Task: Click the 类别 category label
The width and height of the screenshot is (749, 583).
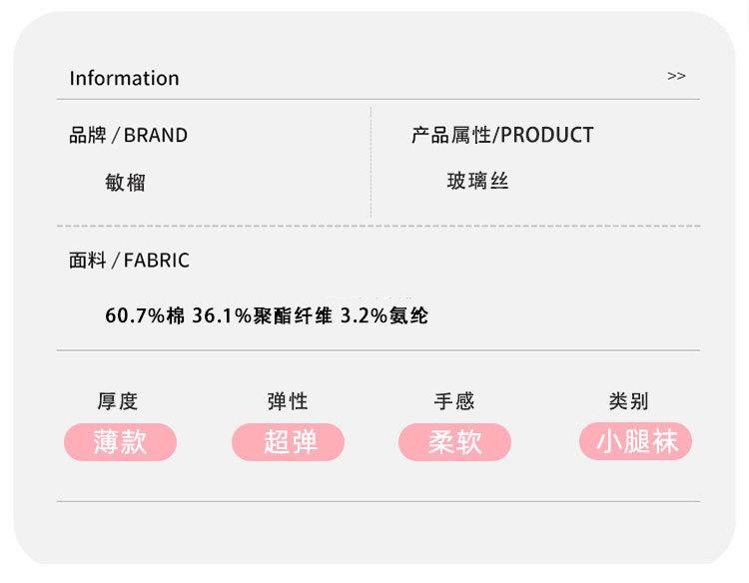Action: point(628,401)
